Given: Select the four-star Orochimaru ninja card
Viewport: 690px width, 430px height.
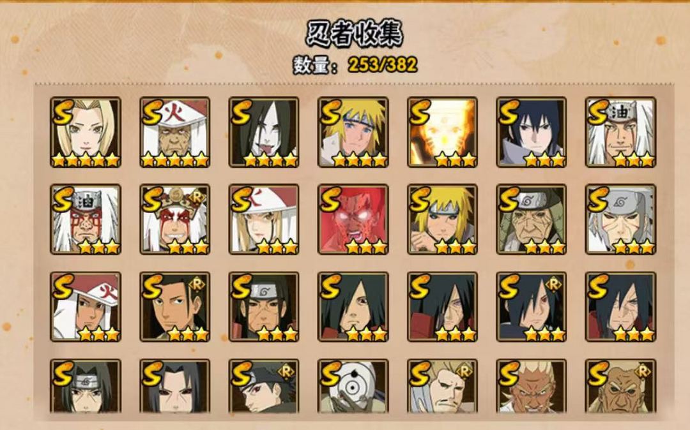Looking at the screenshot, I should tap(264, 132).
